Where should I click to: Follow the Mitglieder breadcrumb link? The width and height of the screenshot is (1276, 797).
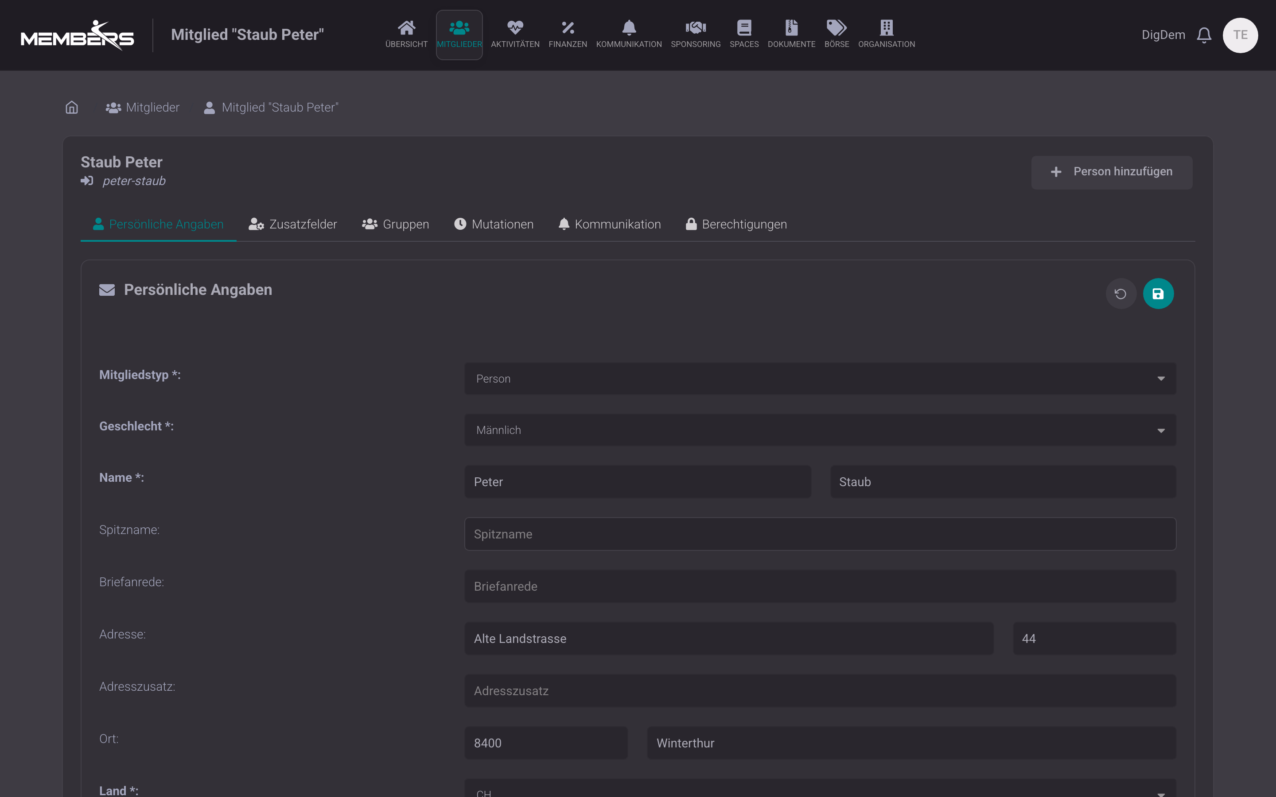tap(142, 108)
